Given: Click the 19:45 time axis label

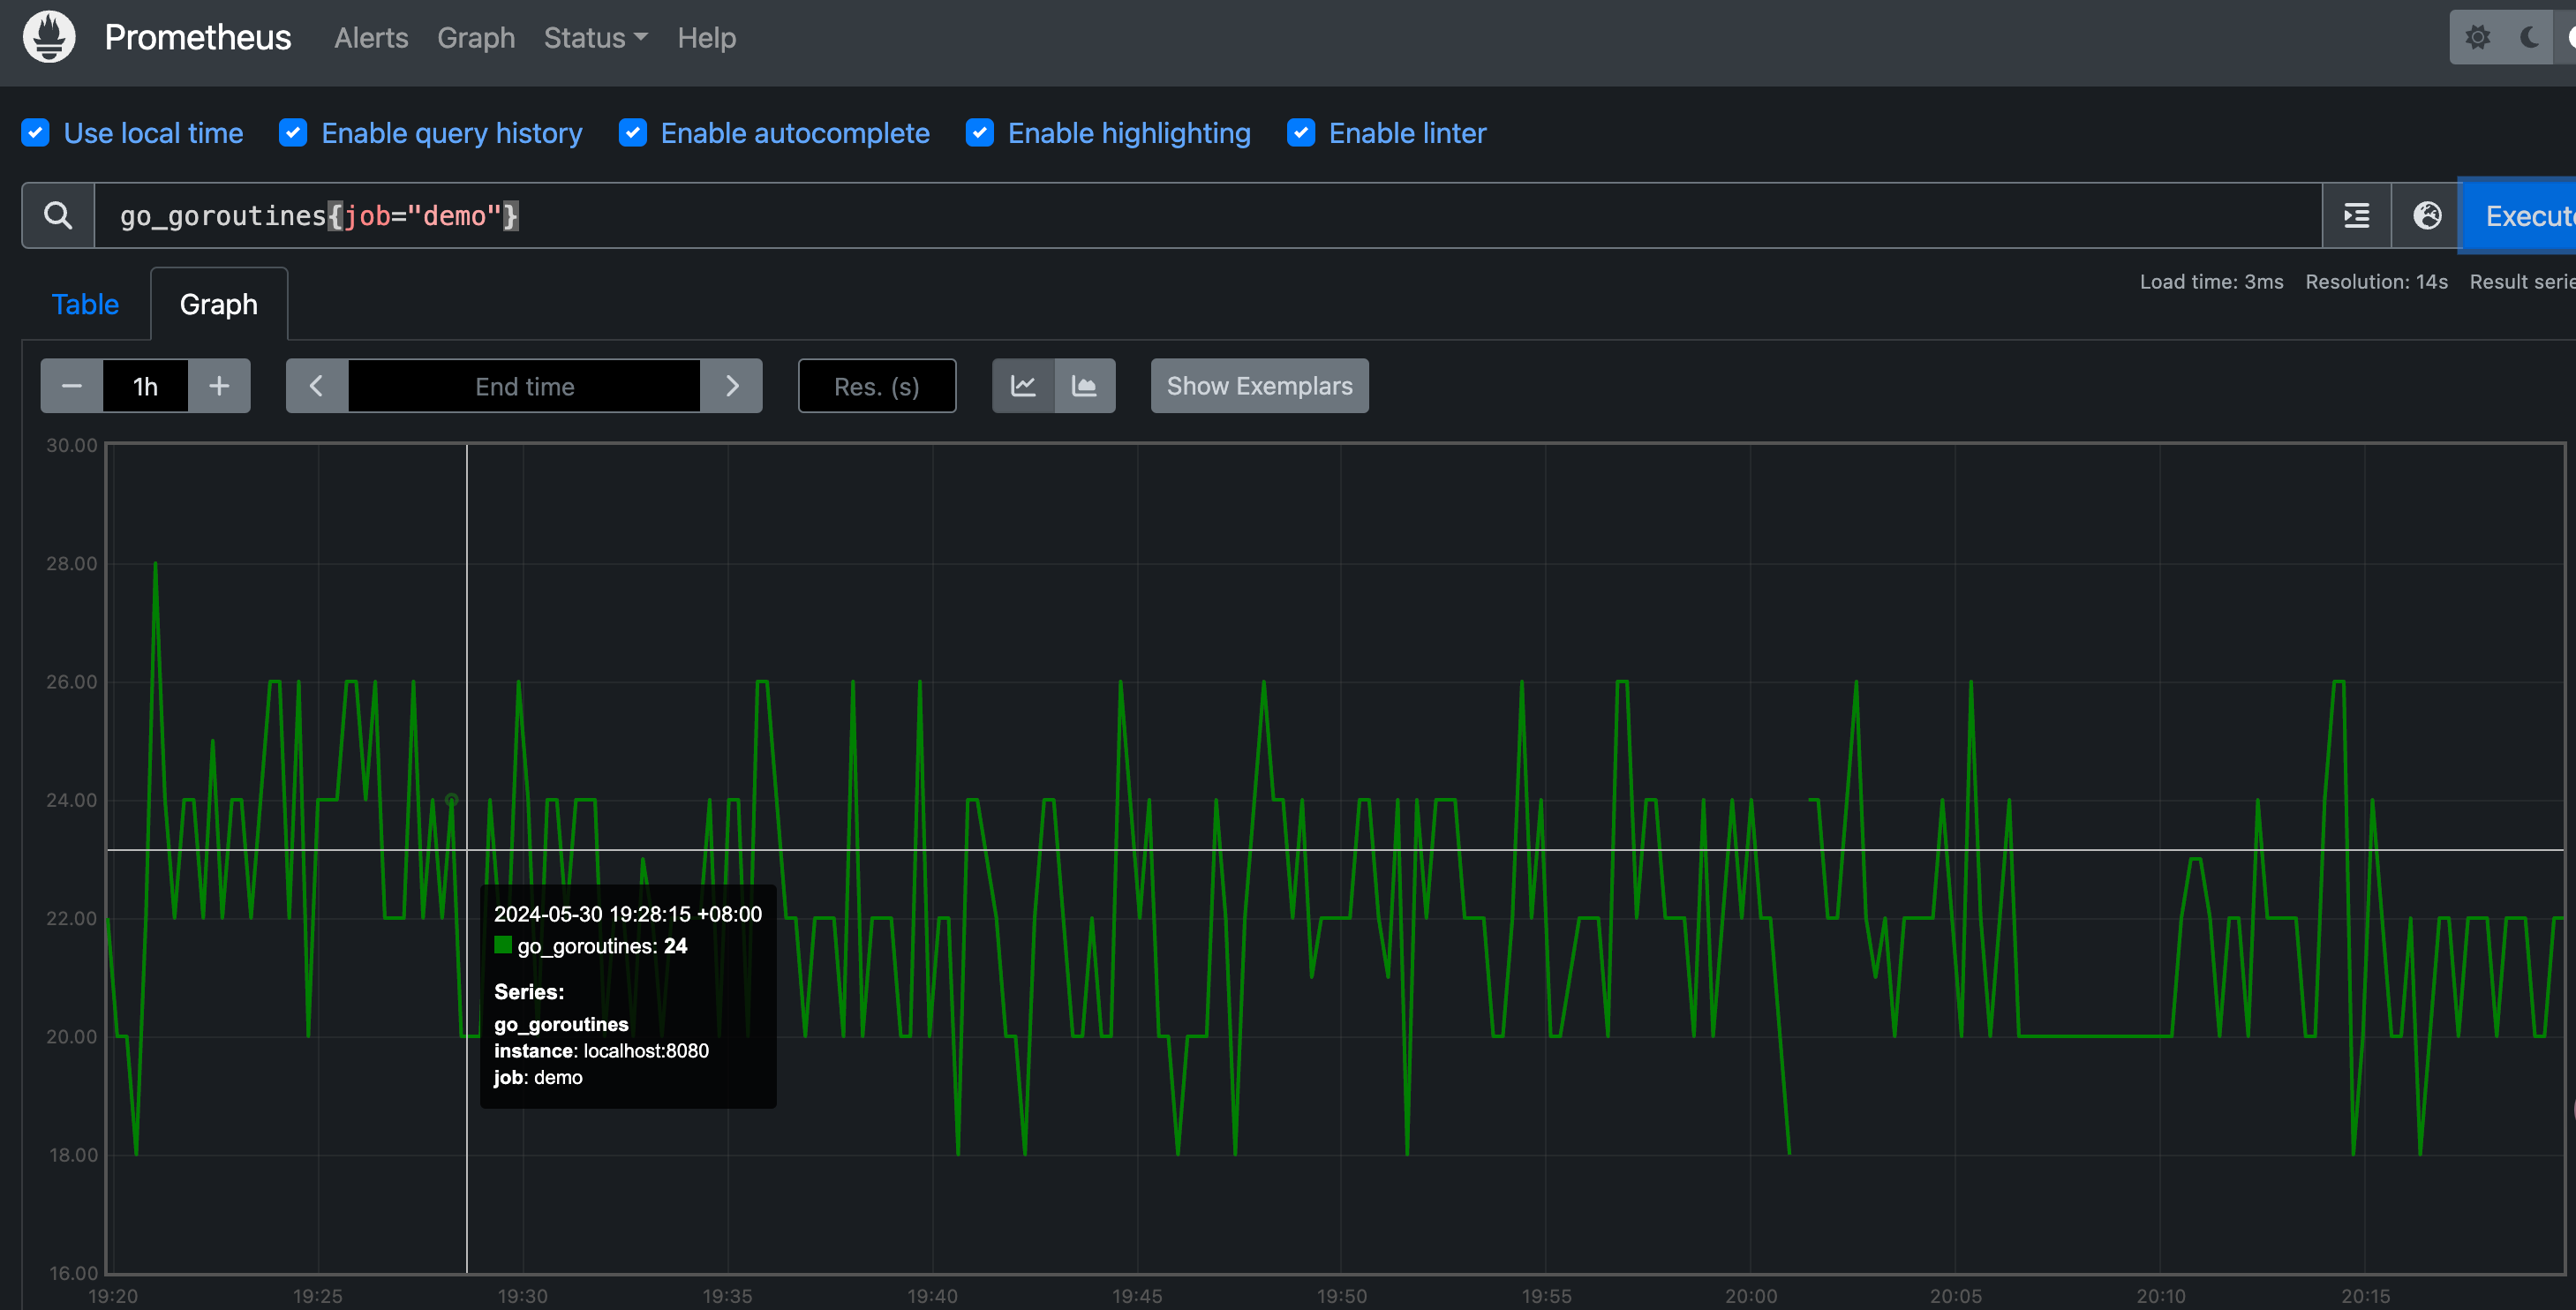Looking at the screenshot, I should pyautogui.click(x=1137, y=1296).
